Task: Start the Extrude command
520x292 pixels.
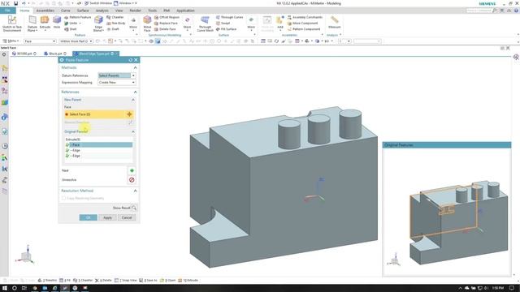Action: click(x=45, y=23)
